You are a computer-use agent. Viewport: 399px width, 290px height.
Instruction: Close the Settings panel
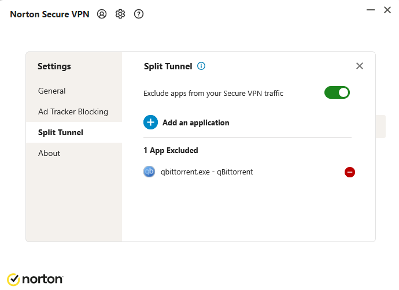[x=360, y=66]
